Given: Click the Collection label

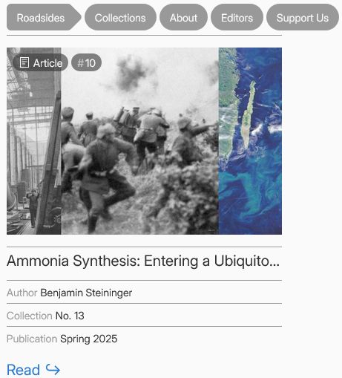Looking at the screenshot, I should click(x=30, y=316).
